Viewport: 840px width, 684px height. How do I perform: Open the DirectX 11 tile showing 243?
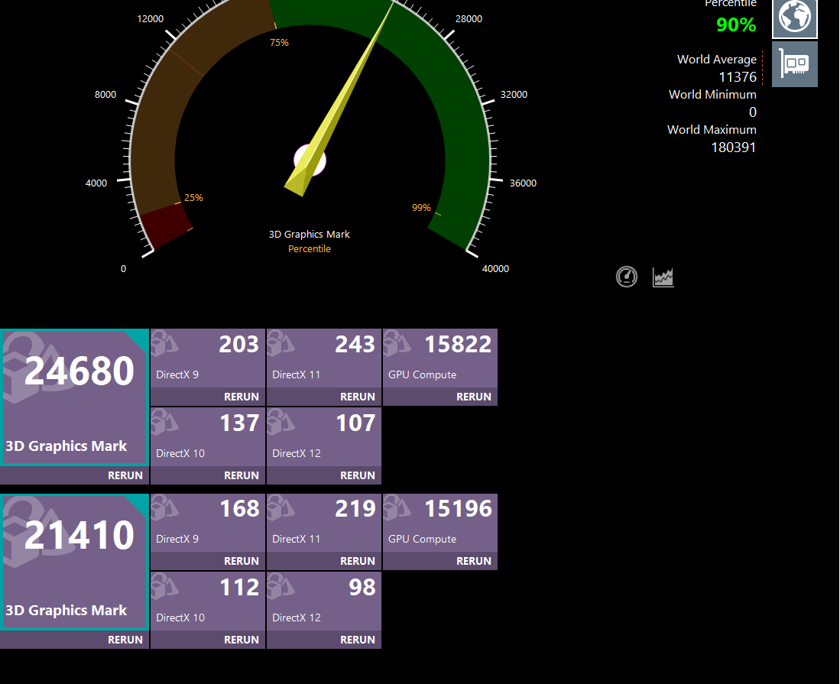(324, 358)
